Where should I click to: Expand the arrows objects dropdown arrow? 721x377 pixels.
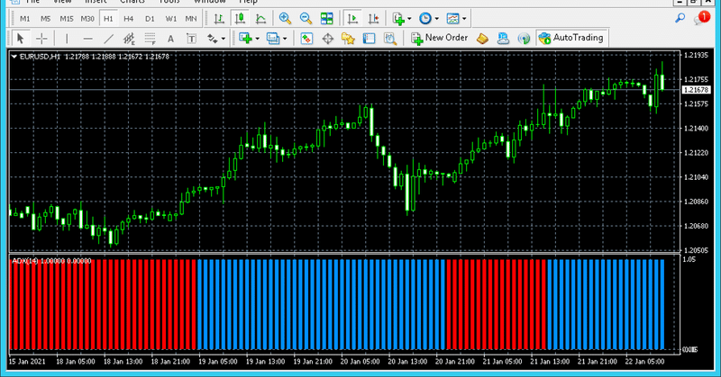click(x=224, y=39)
